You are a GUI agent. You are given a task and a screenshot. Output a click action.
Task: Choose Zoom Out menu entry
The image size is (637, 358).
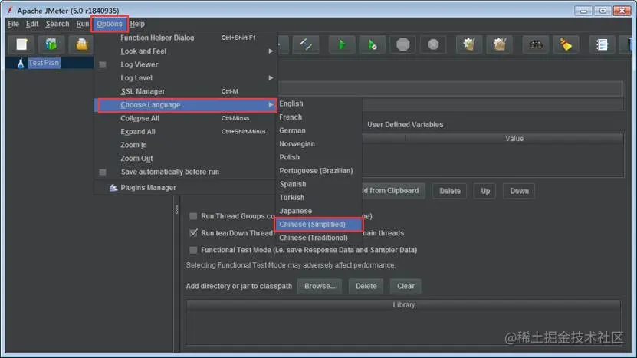186,159
